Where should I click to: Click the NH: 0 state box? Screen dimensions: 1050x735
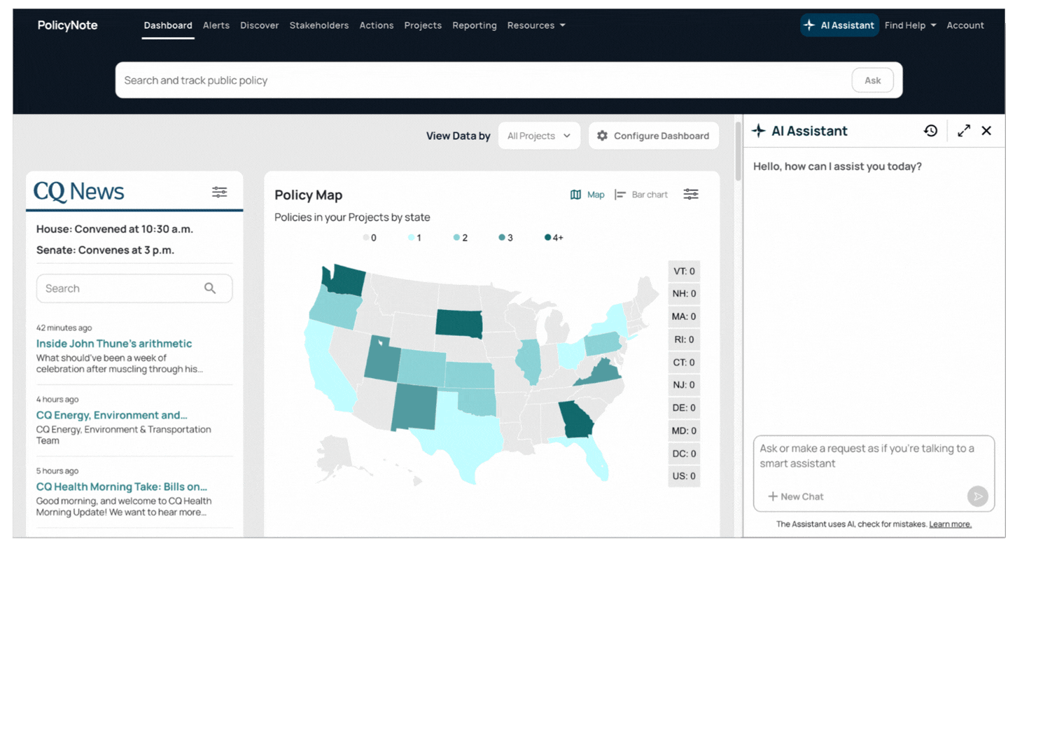click(684, 294)
